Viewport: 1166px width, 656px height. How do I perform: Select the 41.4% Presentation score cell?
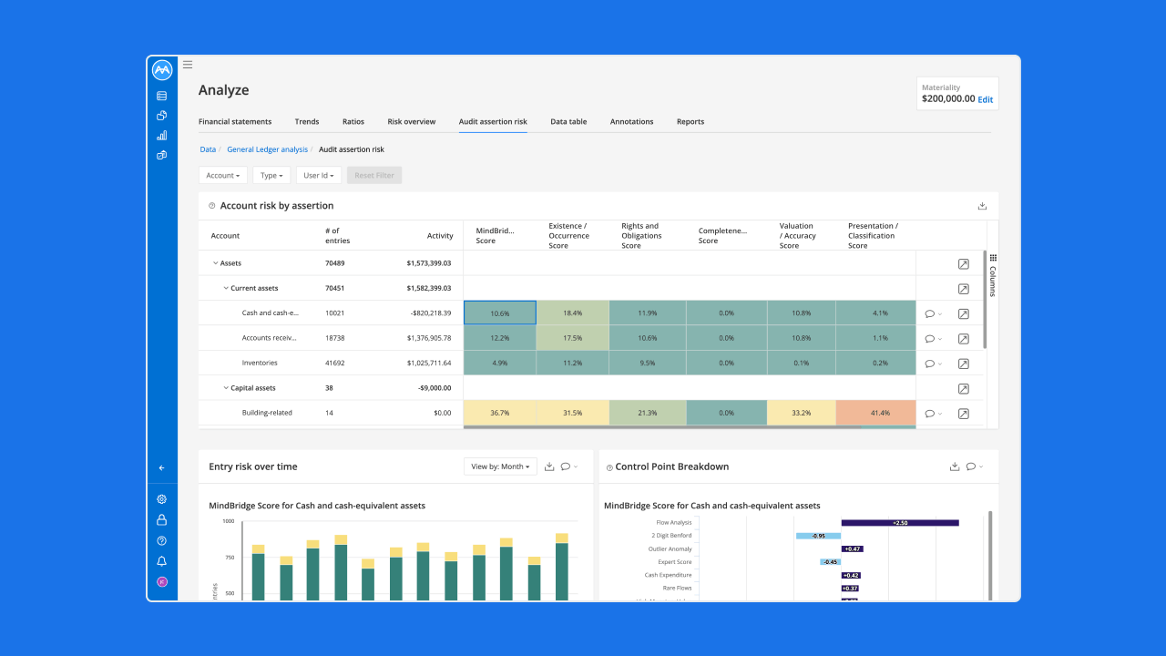coord(874,414)
